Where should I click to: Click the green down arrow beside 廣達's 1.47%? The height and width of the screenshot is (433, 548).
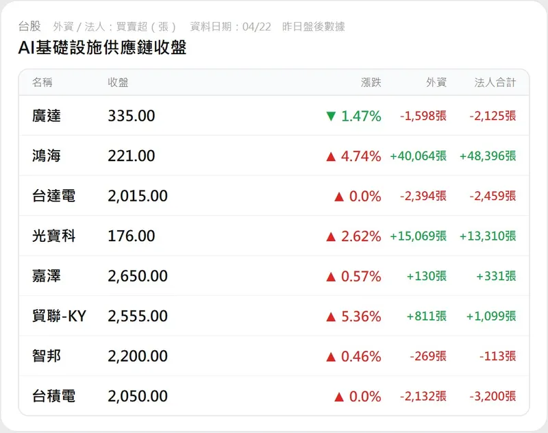click(x=331, y=116)
